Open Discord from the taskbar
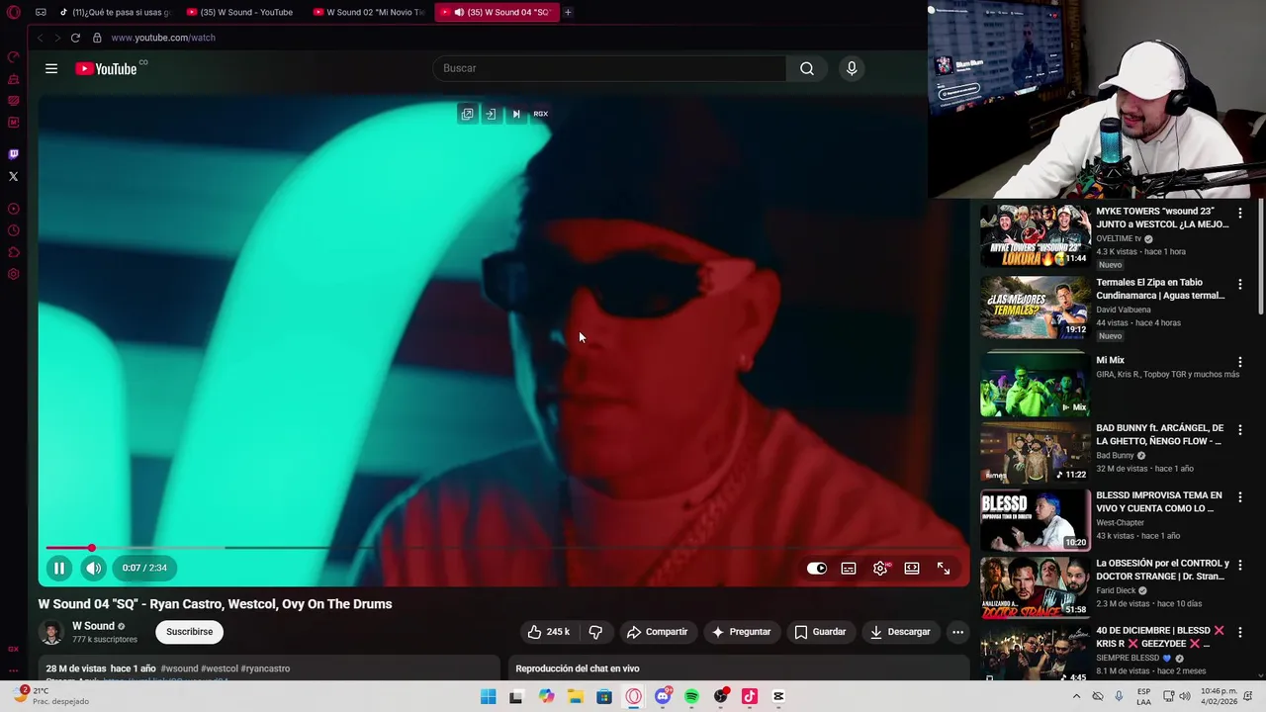1266x712 pixels. [663, 696]
